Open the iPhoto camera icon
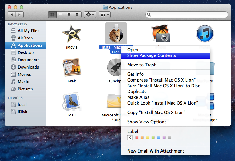Viewport: 235px width, 161px height. click(x=161, y=33)
